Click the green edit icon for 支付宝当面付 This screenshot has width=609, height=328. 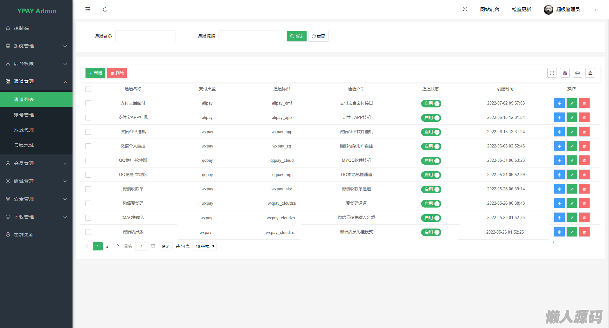click(x=572, y=103)
